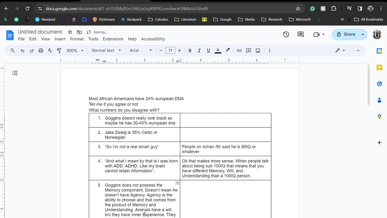Click the Share button

click(x=346, y=34)
